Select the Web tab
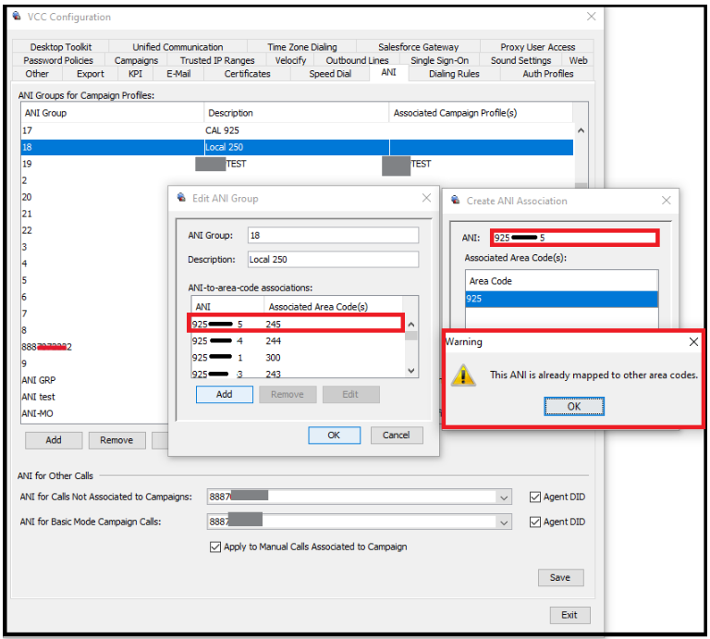Screen dimensions: 710x639 coord(578,60)
